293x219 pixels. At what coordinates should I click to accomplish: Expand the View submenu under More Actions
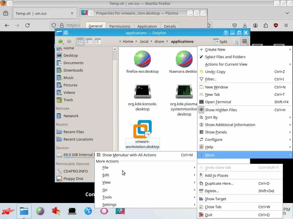click(146, 182)
